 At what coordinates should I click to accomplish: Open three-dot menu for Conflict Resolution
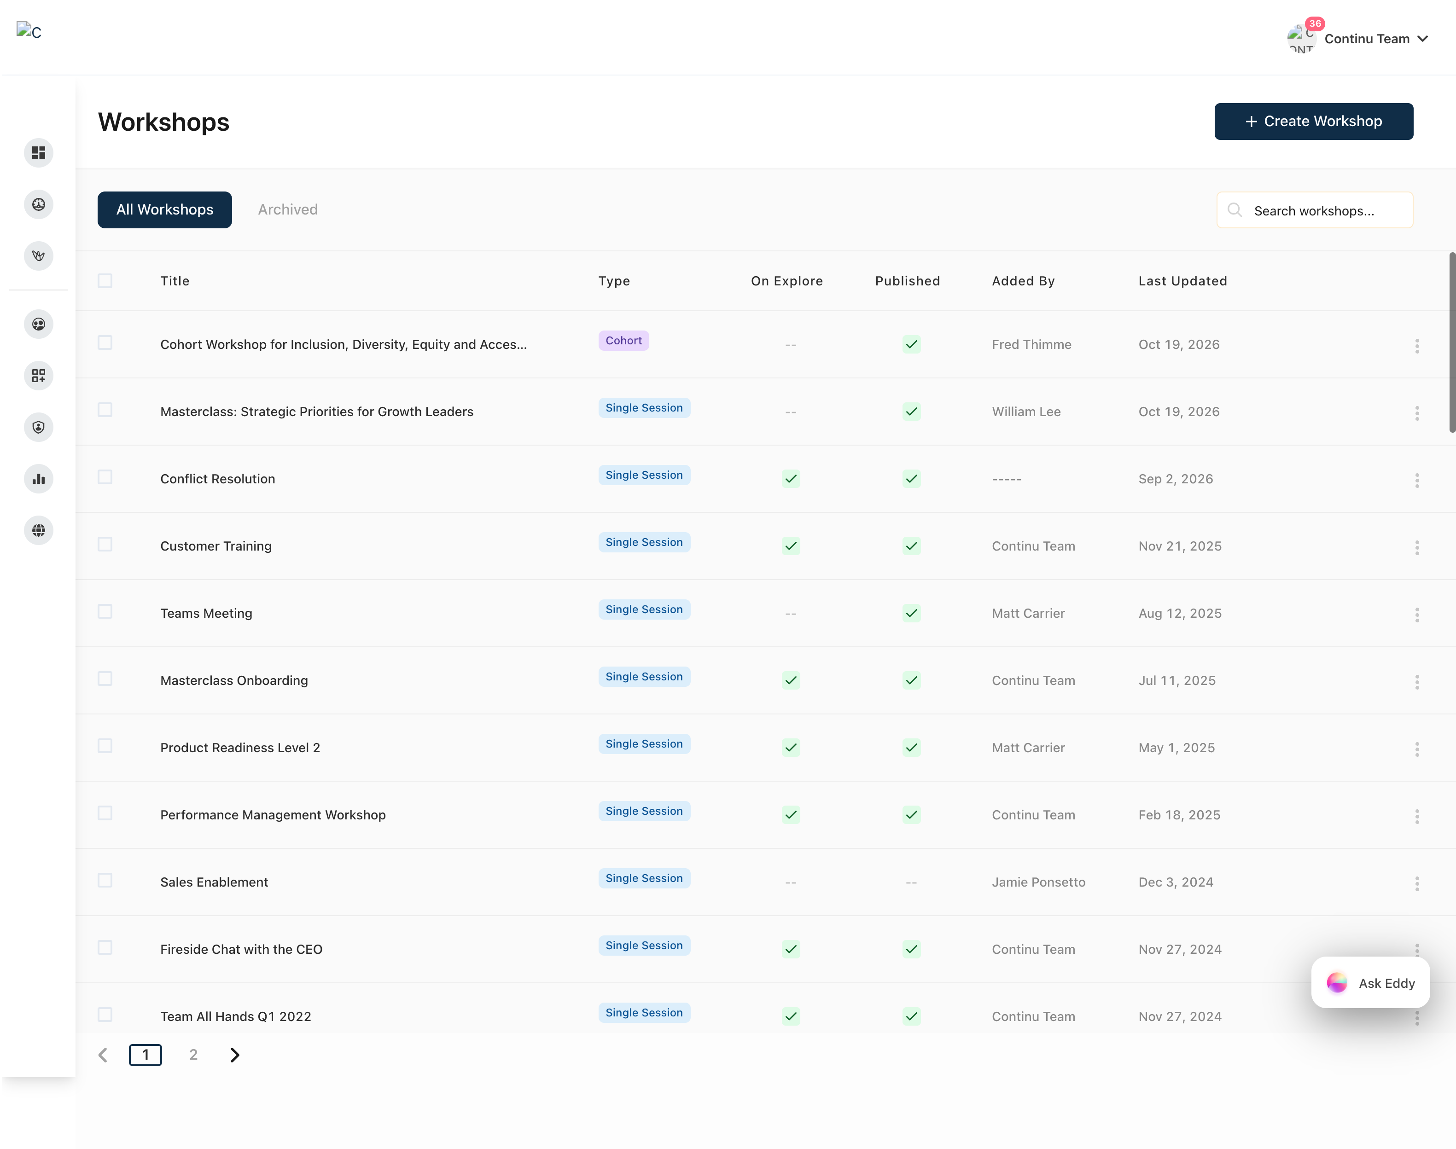click(1417, 480)
